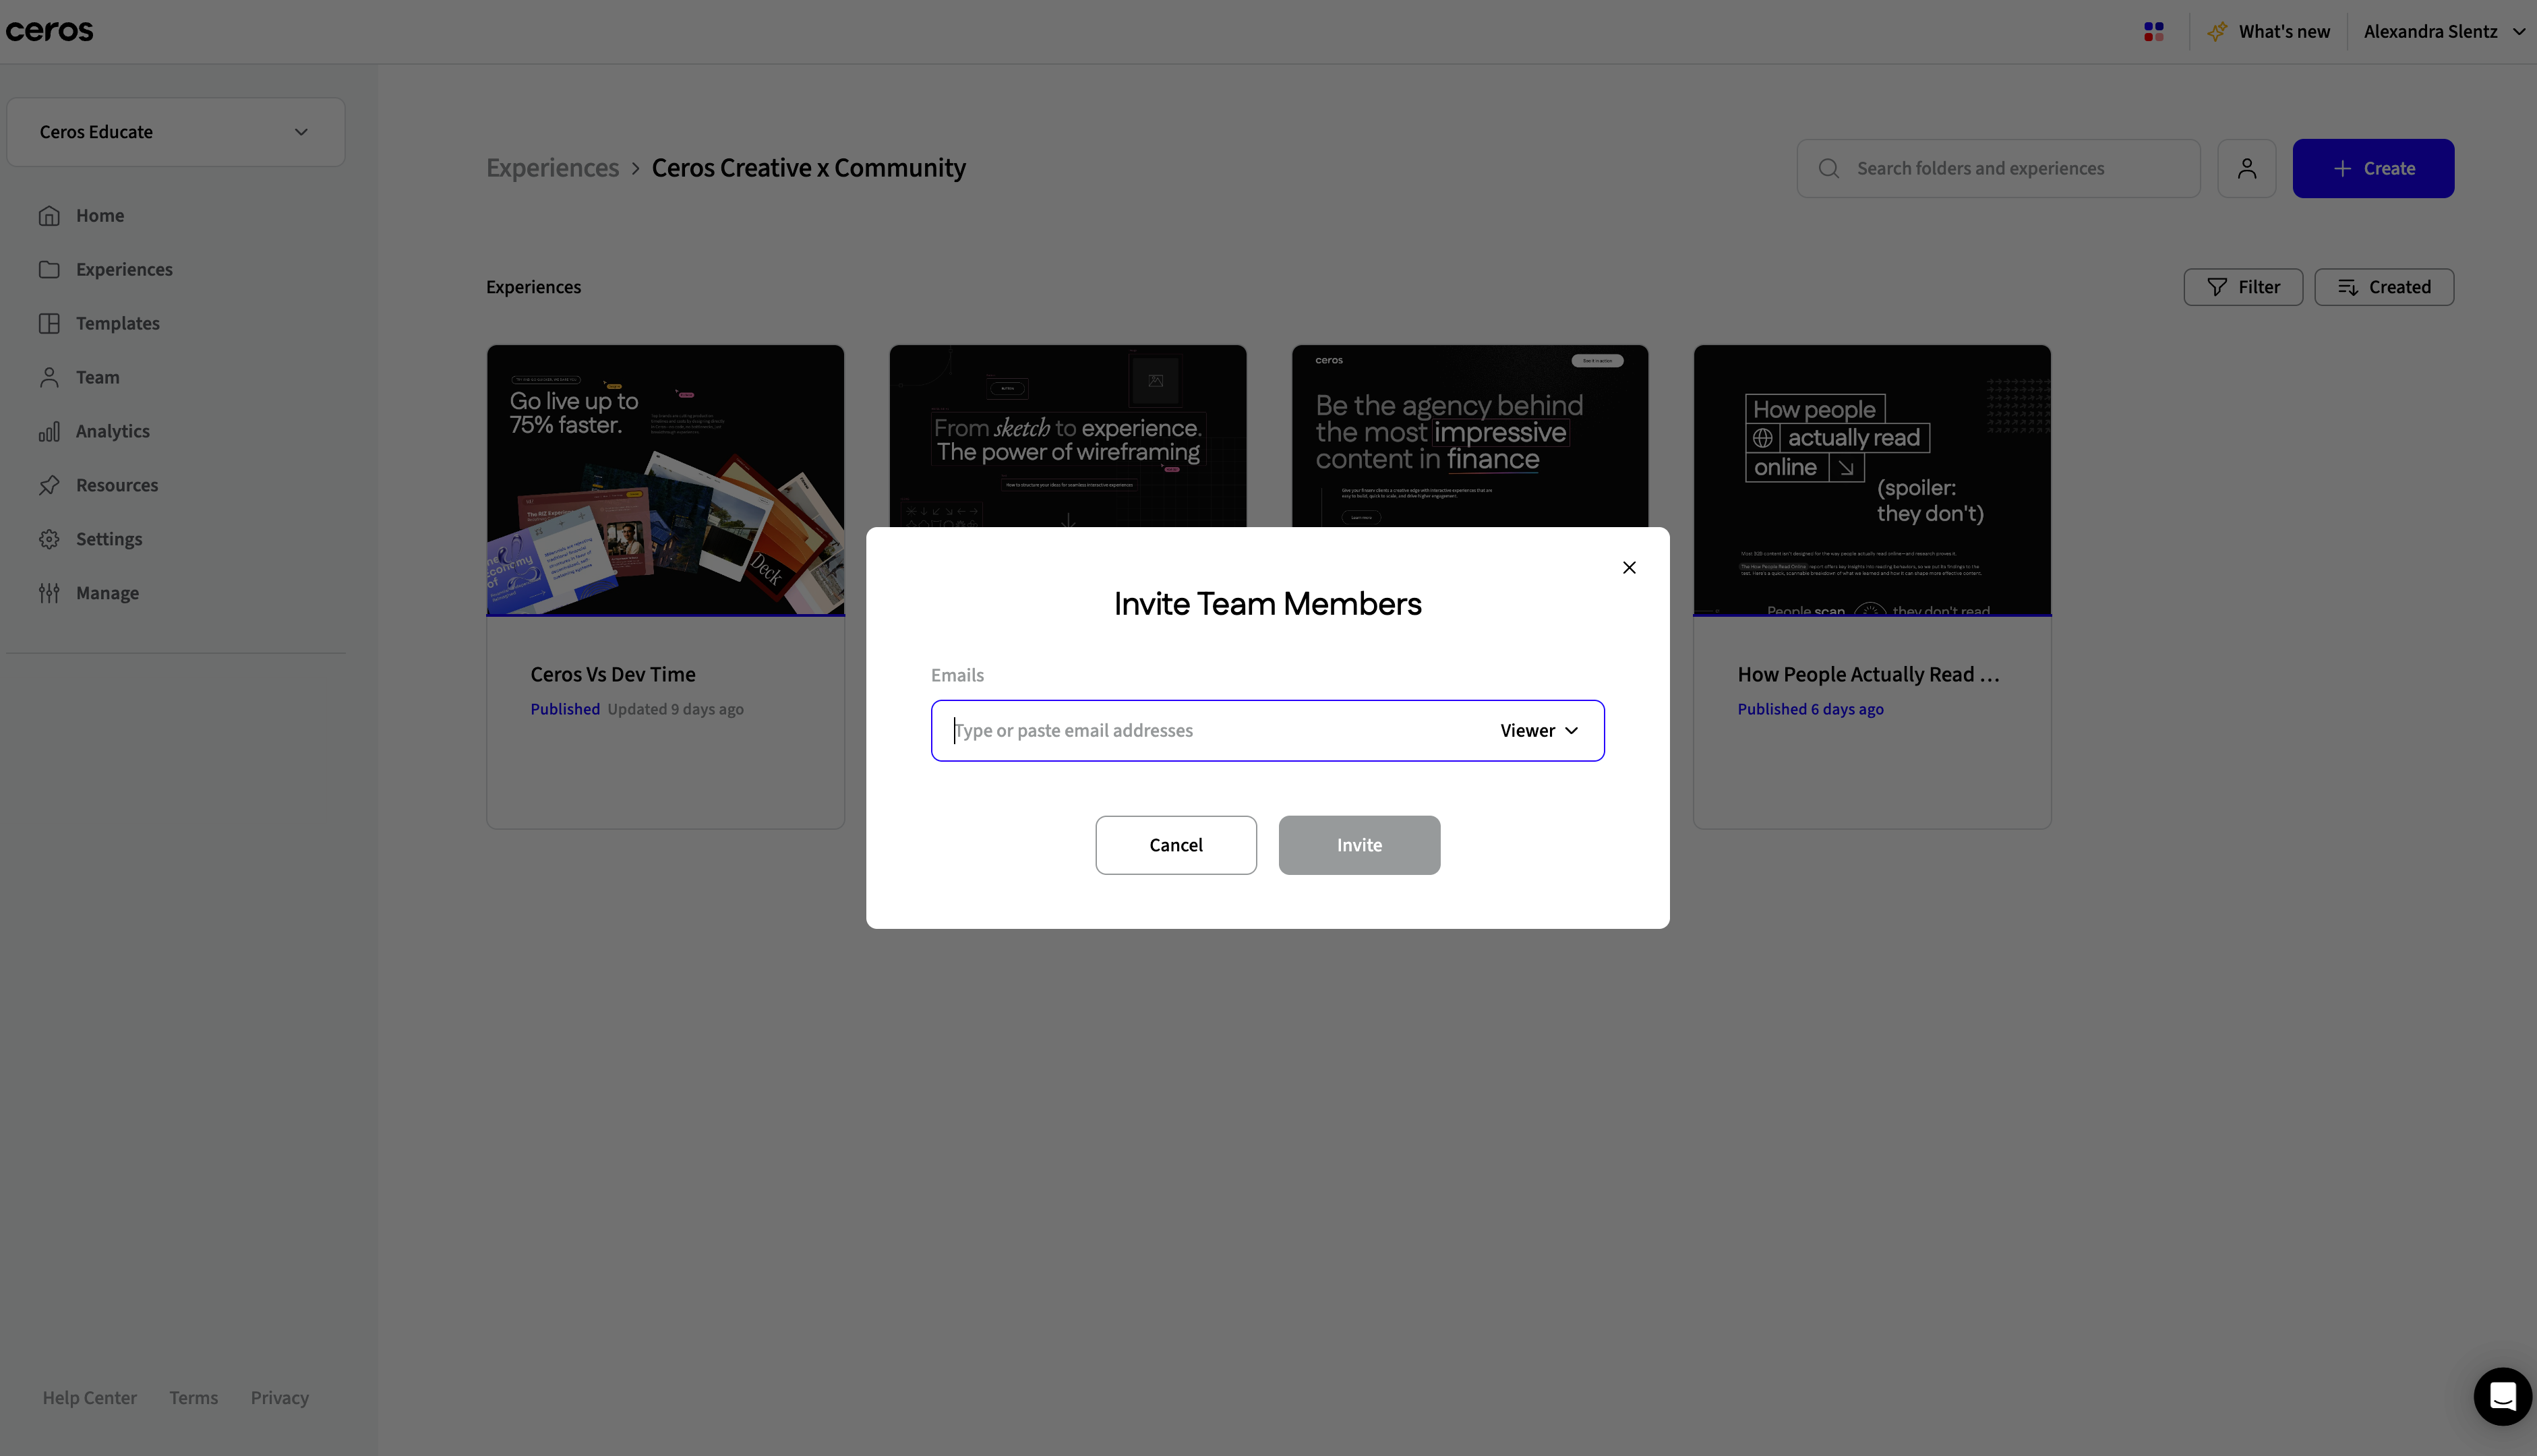The image size is (2537, 1456).
Task: Open Analytics in sidebar
Action: (113, 432)
